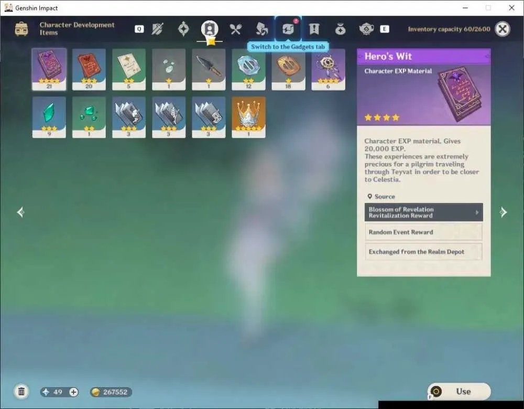Add Primogems with the plus button
Image resolution: width=524 pixels, height=409 pixels.
73,392
